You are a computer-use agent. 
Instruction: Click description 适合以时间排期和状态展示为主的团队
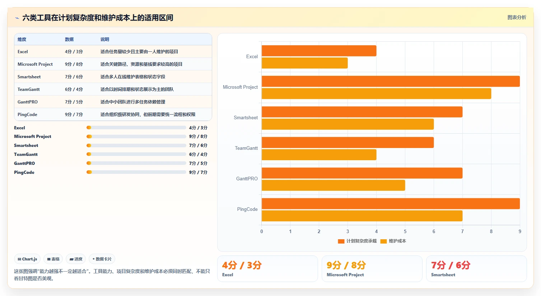(137, 89)
